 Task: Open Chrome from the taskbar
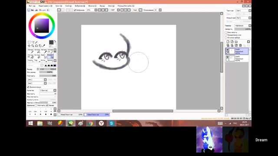click(91, 123)
